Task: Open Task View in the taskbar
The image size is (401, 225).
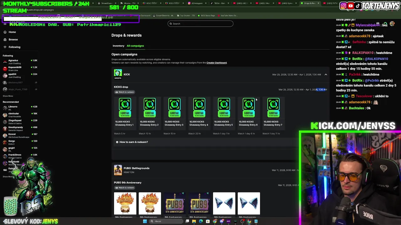Action: tap(187, 221)
